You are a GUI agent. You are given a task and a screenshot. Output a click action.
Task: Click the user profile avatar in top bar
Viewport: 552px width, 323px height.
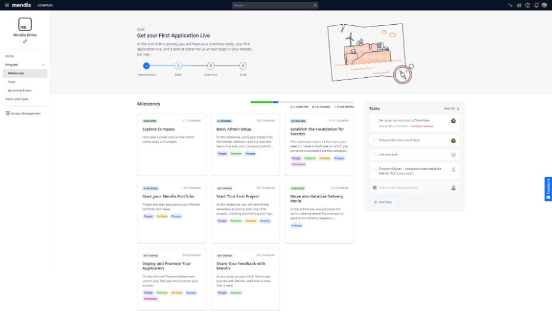[x=544, y=5]
